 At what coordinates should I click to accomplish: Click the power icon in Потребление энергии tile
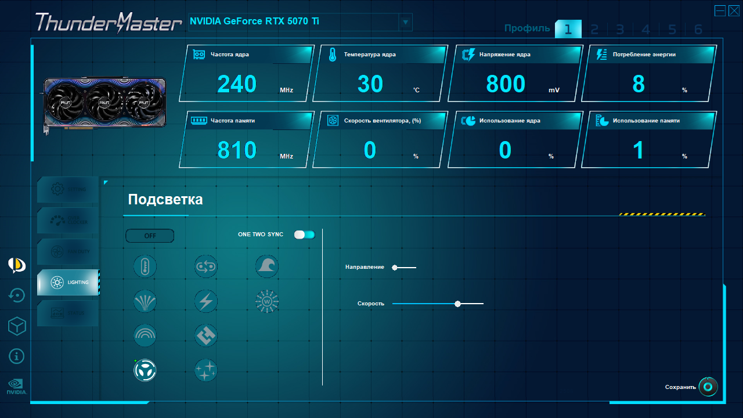click(x=602, y=55)
